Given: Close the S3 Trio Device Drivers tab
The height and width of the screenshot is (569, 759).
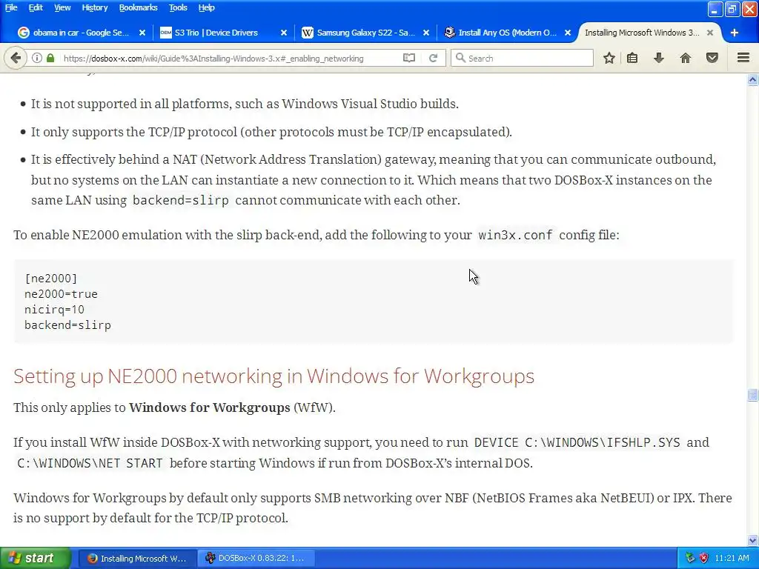Looking at the screenshot, I should pos(284,33).
